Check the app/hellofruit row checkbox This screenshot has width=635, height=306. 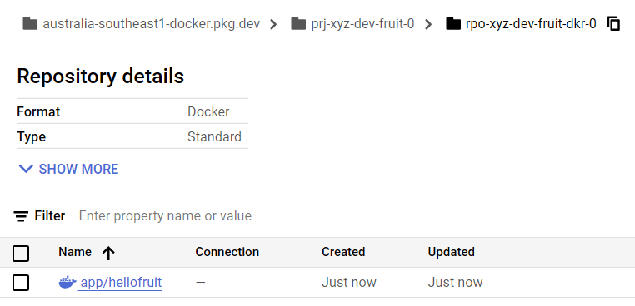click(21, 283)
